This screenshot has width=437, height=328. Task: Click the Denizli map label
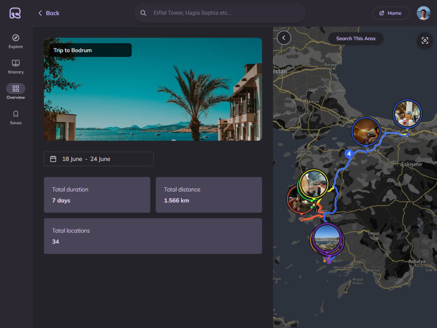tap(374, 234)
